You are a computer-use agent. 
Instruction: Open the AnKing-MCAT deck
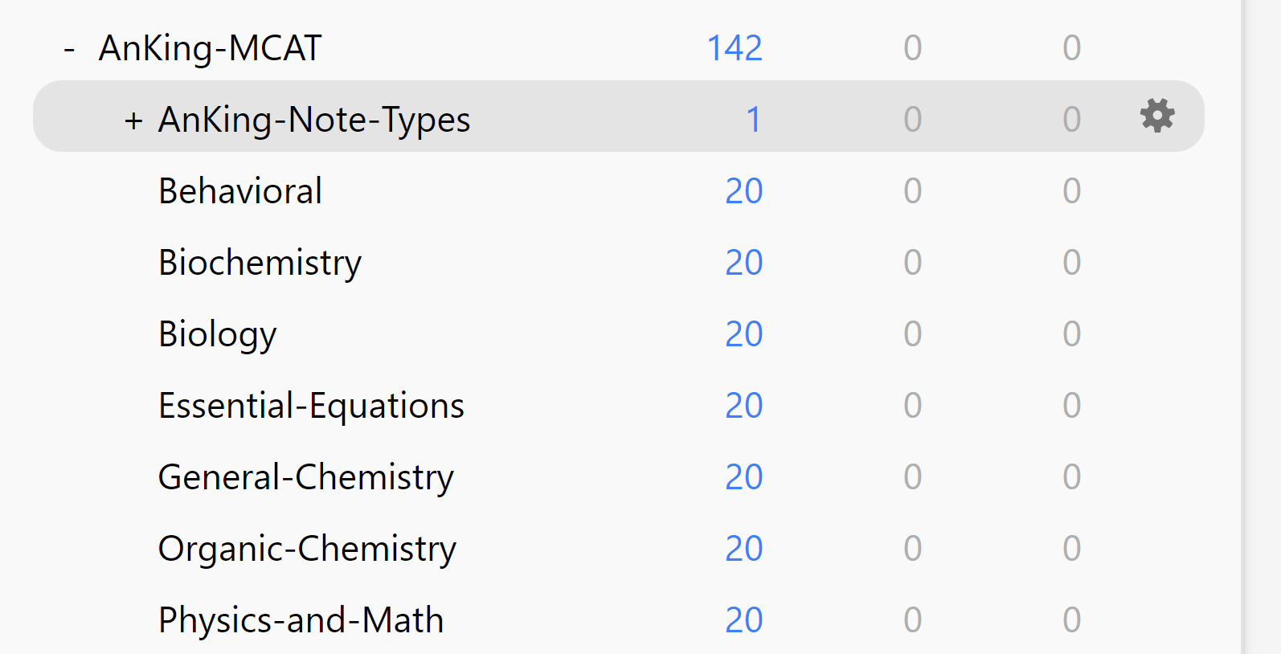tap(210, 48)
